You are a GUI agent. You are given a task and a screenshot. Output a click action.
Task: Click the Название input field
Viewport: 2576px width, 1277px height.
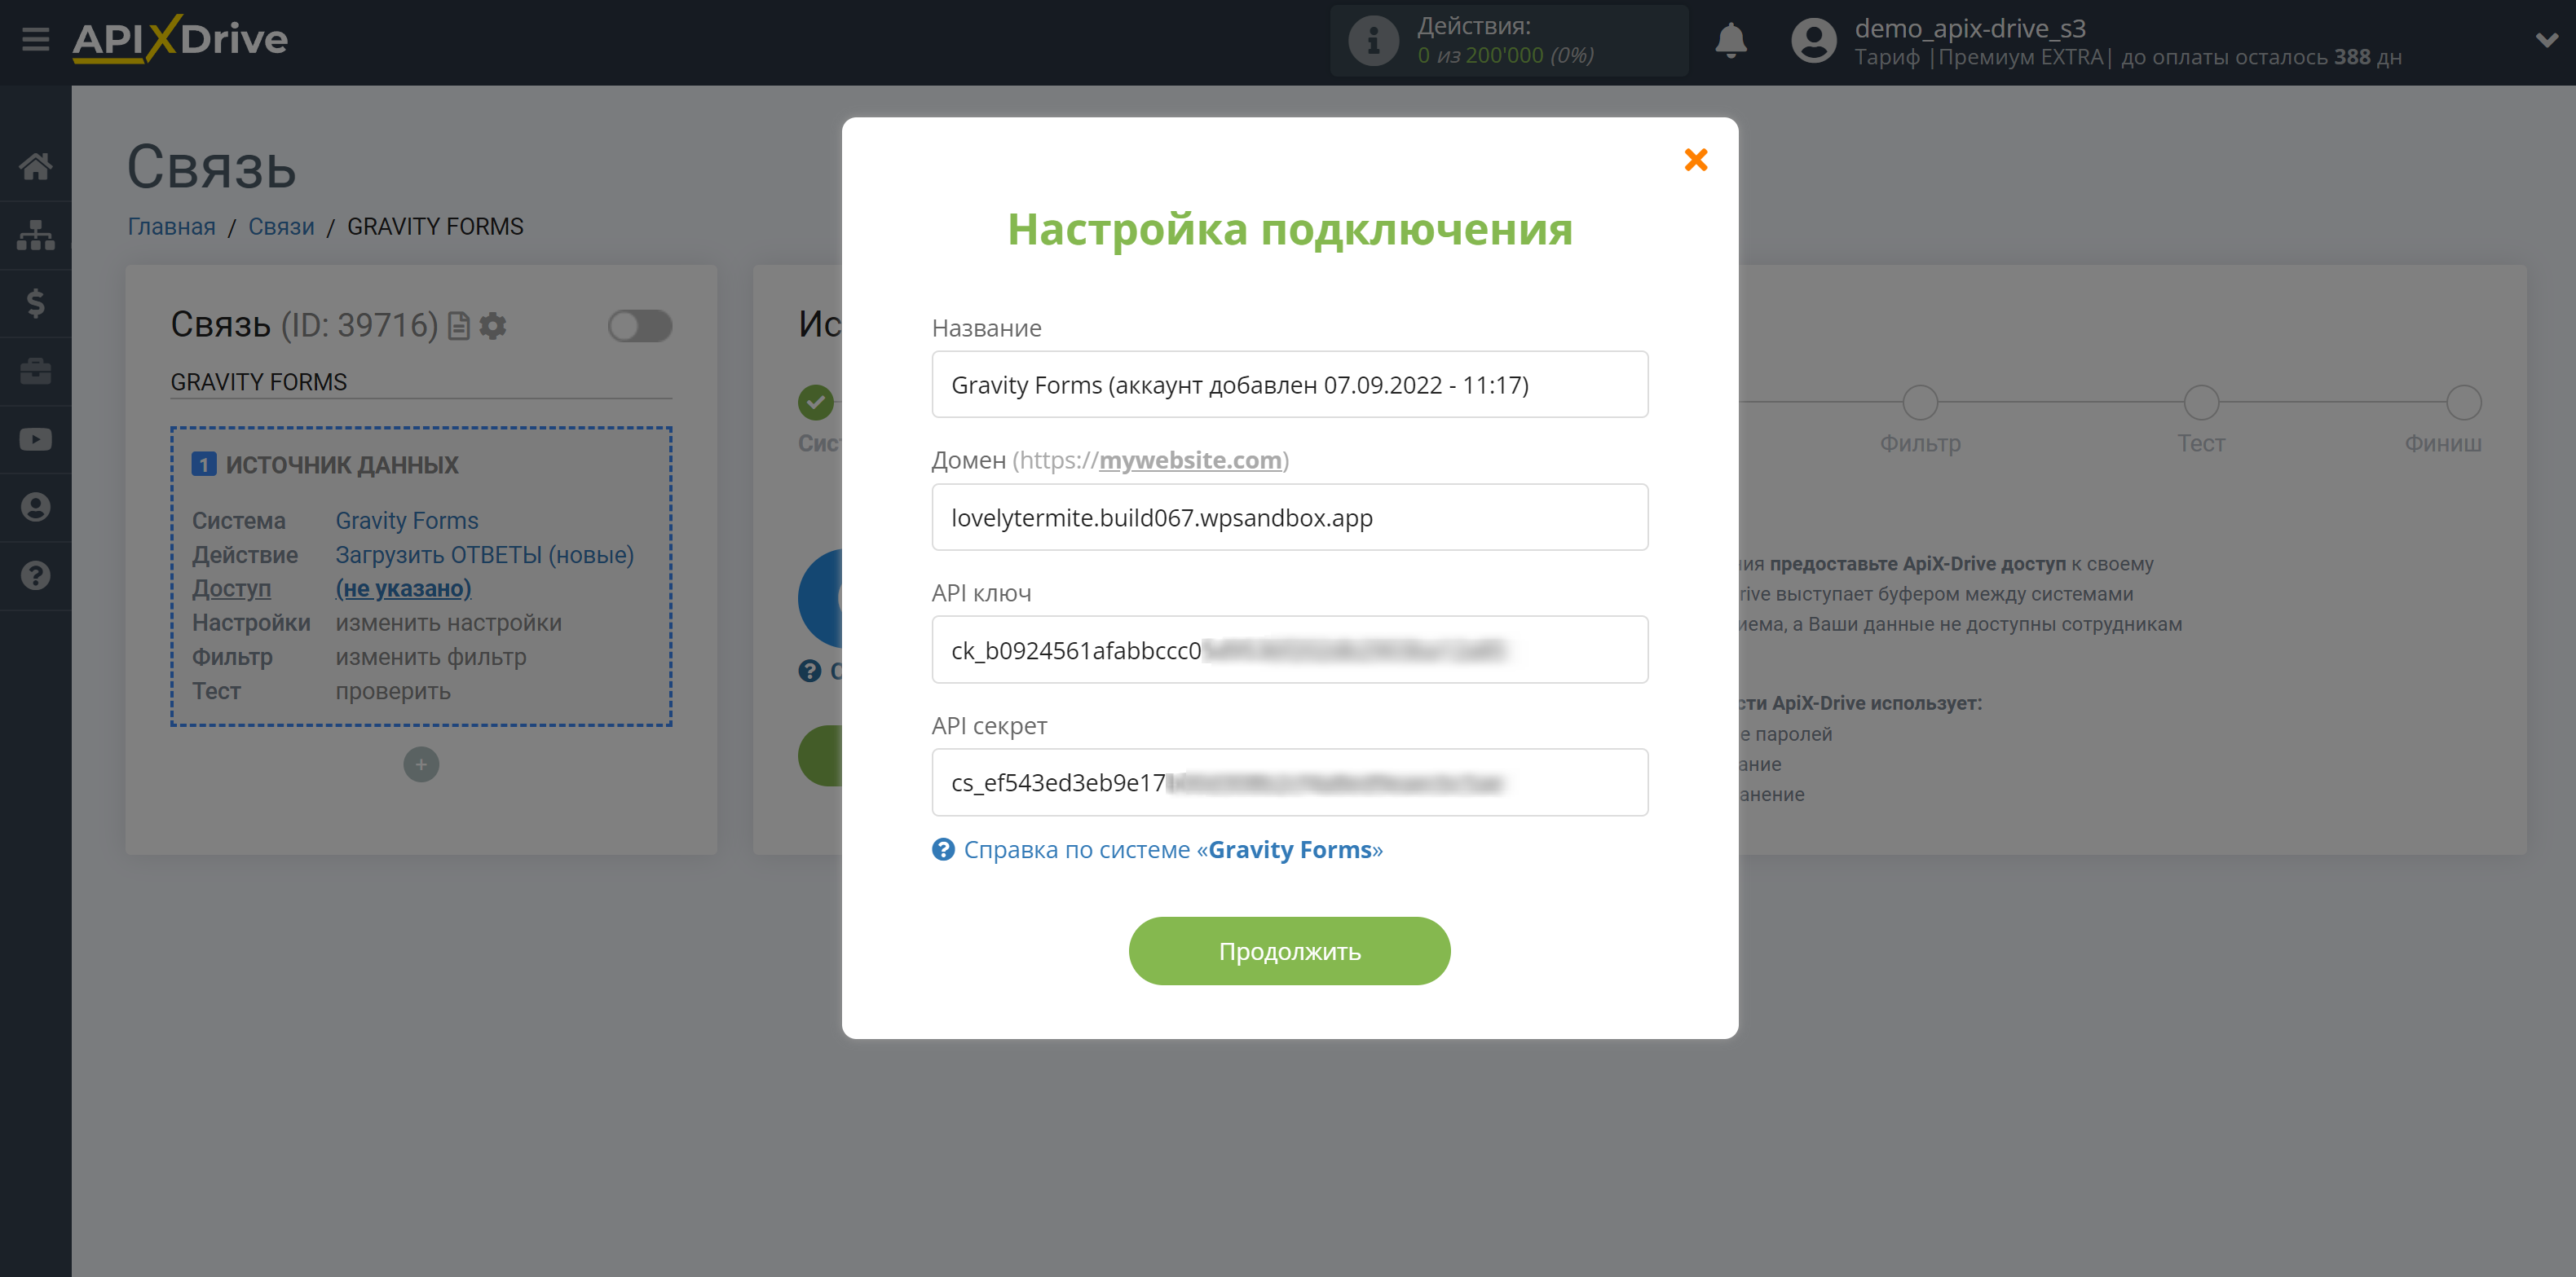[1289, 384]
